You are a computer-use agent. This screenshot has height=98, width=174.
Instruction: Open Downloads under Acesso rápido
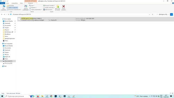pos(7,23)
